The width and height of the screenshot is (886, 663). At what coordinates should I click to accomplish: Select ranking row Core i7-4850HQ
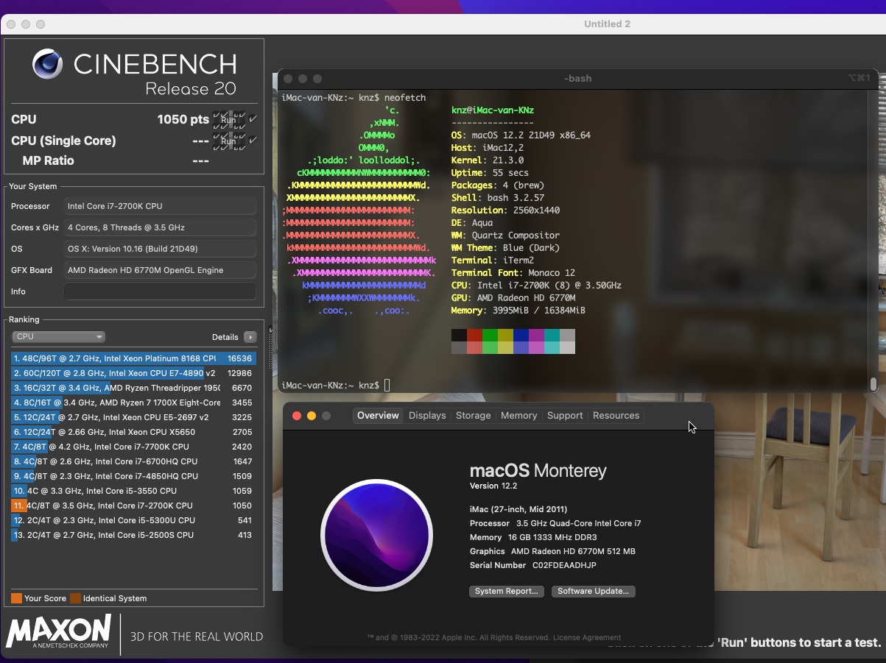[x=133, y=476]
